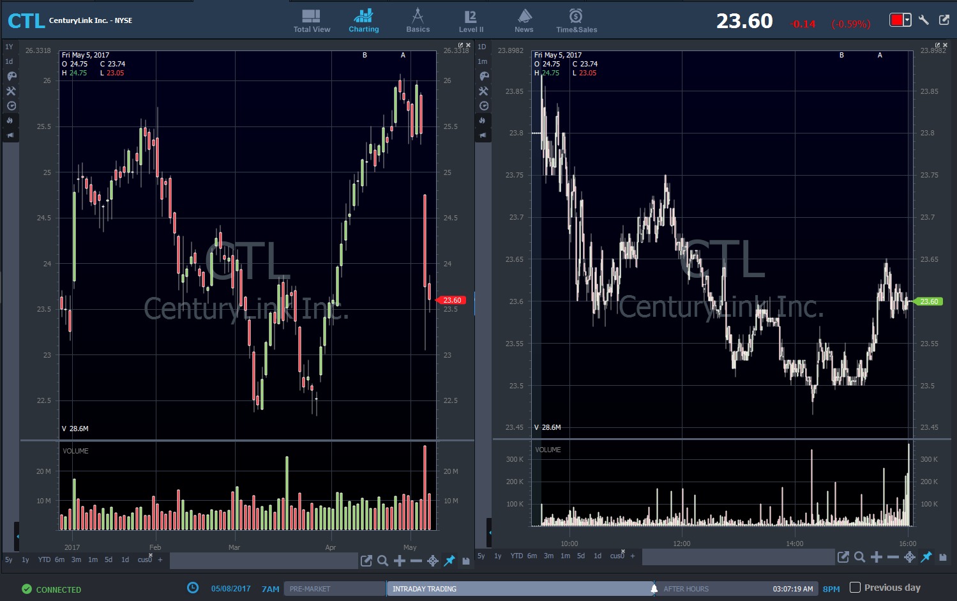957x601 pixels.
Task: Click the CTL ticker symbol header
Action: click(26, 21)
